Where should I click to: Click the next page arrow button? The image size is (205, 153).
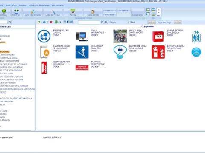coord(176,23)
